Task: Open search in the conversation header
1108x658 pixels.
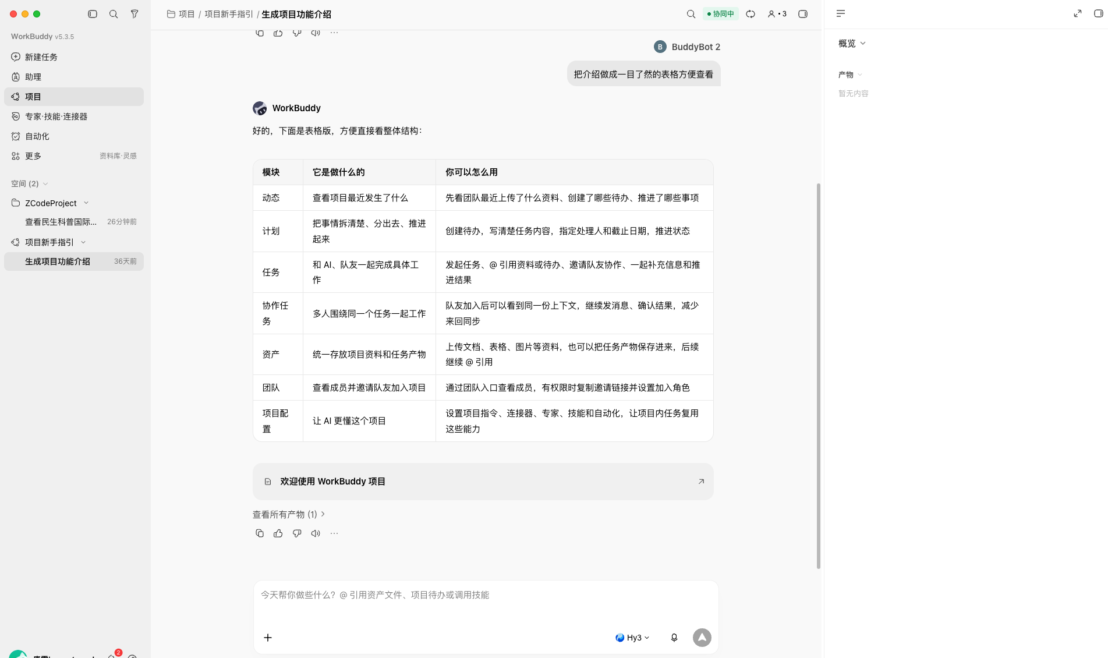Action: [691, 14]
